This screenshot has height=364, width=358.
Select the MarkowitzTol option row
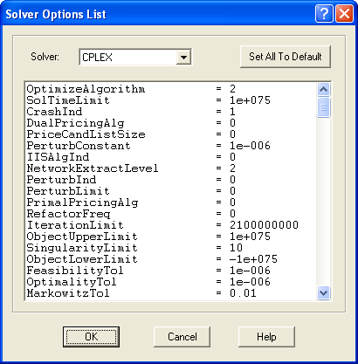tap(171, 293)
